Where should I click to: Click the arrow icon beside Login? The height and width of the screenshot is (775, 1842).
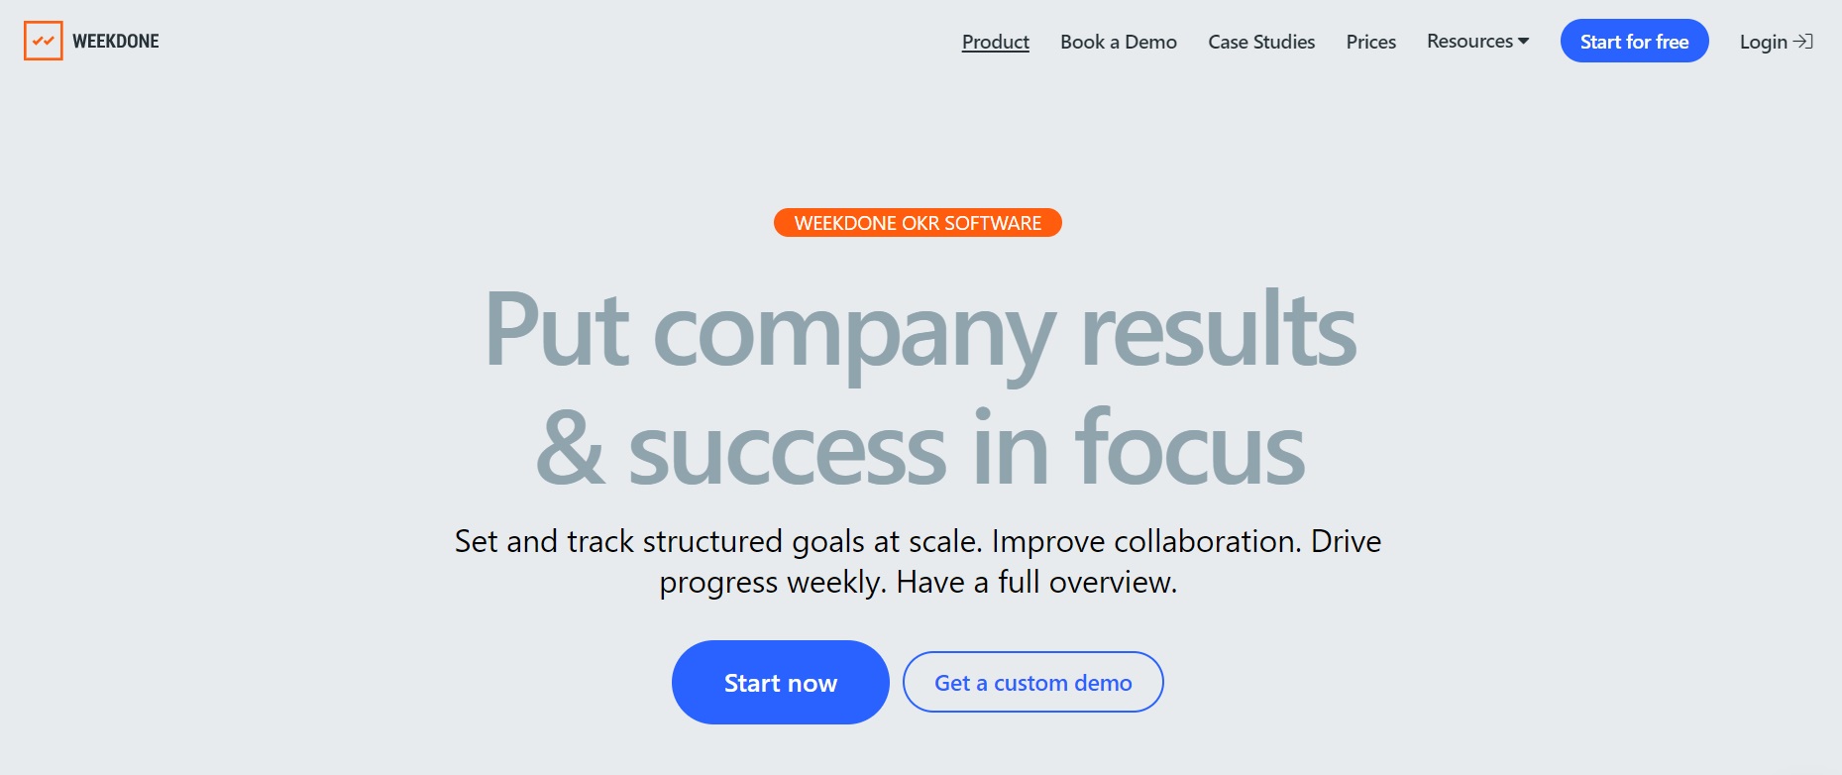tap(1805, 42)
